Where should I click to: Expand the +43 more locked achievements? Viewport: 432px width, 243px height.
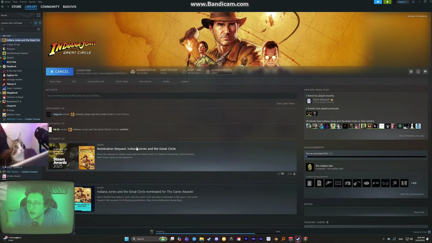click(413, 183)
